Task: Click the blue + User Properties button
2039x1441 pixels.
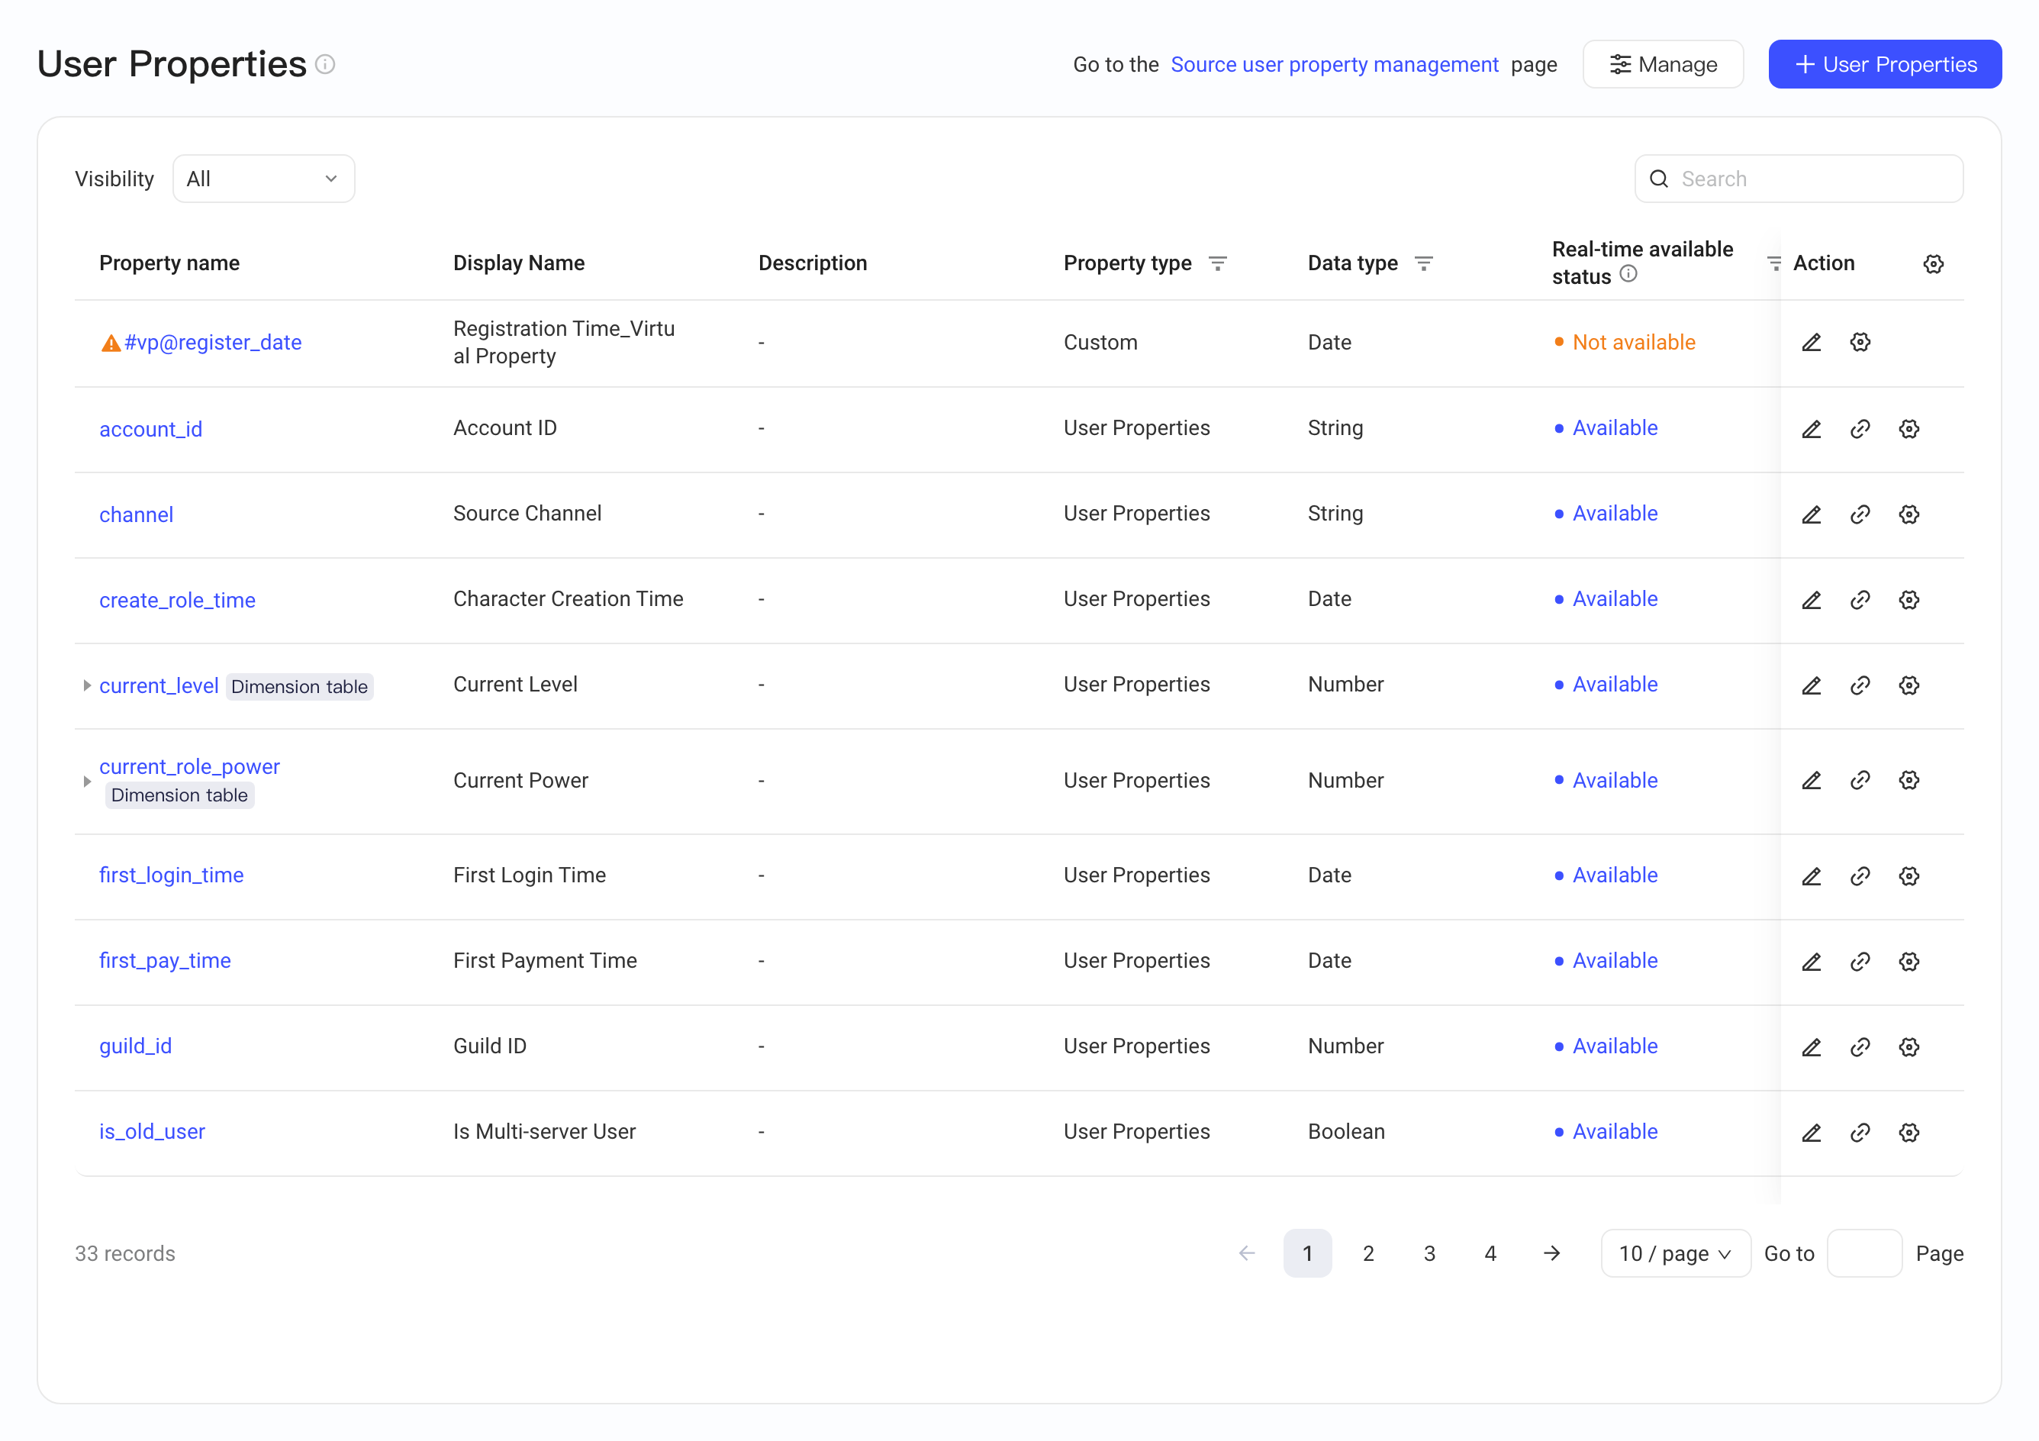Action: coord(1885,64)
